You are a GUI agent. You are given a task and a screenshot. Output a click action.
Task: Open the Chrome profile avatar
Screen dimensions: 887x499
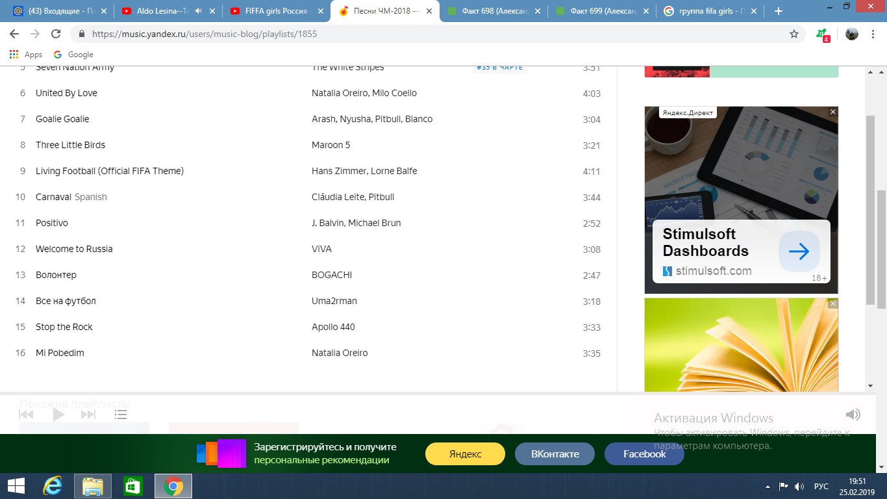(852, 34)
